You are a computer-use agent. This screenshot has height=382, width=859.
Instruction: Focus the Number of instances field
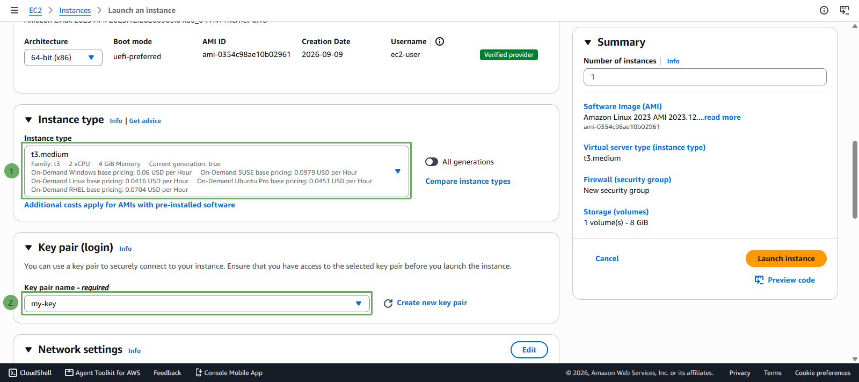tap(705, 77)
